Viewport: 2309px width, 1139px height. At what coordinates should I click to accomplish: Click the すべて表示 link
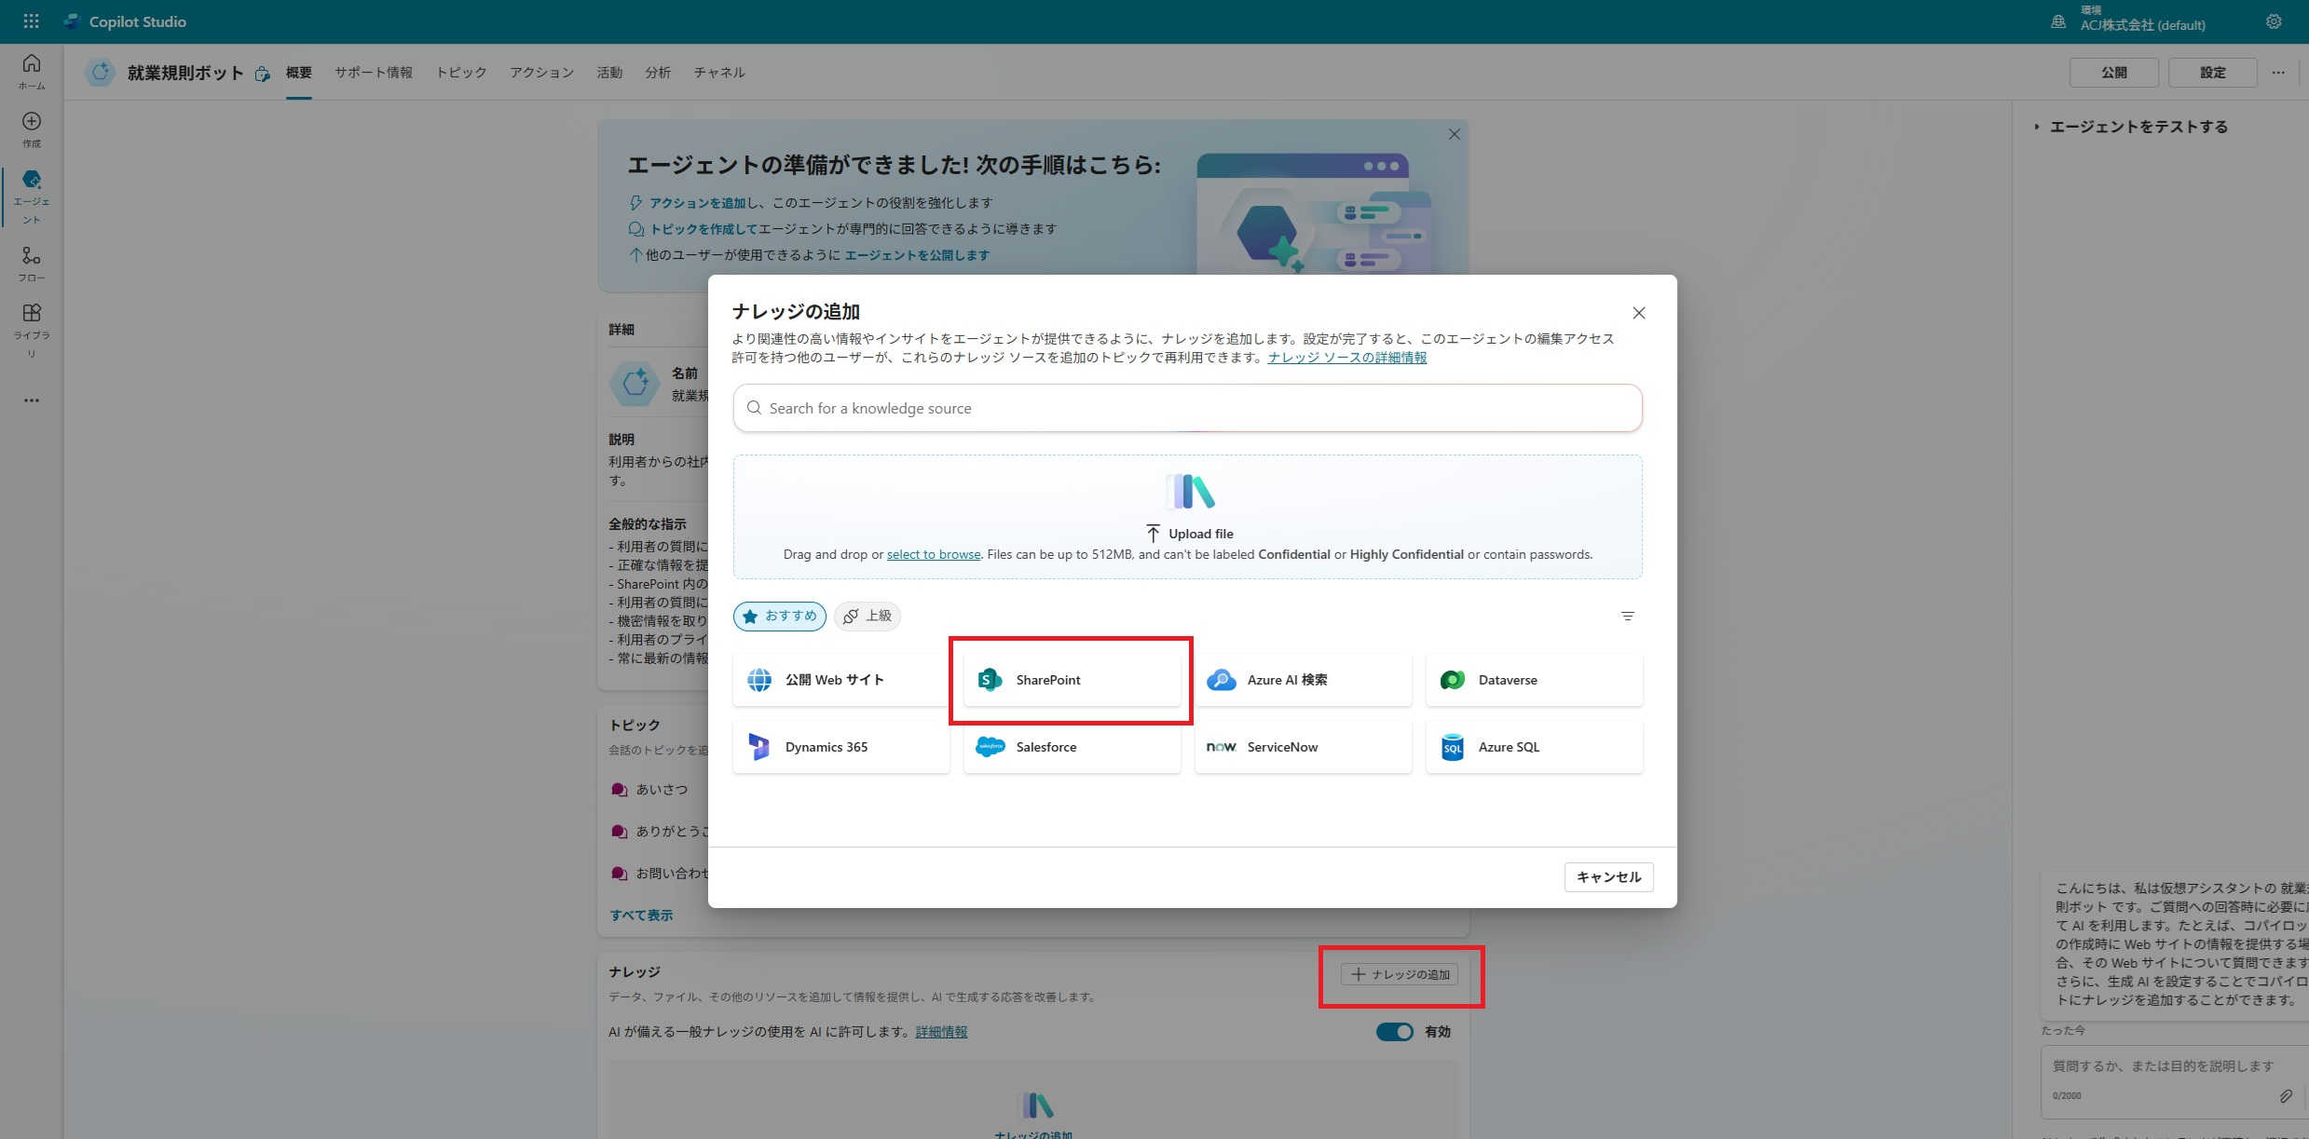coord(641,915)
